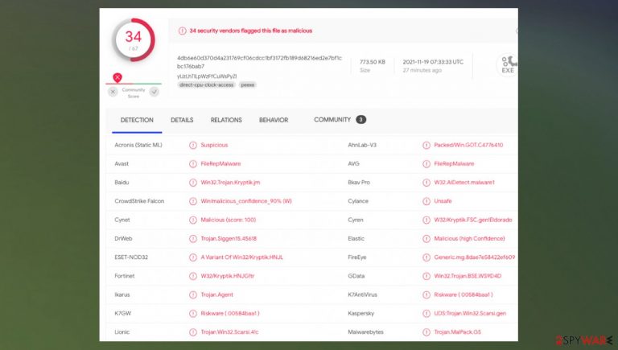
Task: Click warning icon in Acronis (Static ML) row
Action: (x=193, y=145)
